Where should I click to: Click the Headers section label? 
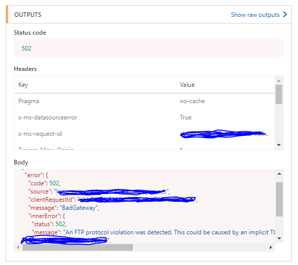25,69
